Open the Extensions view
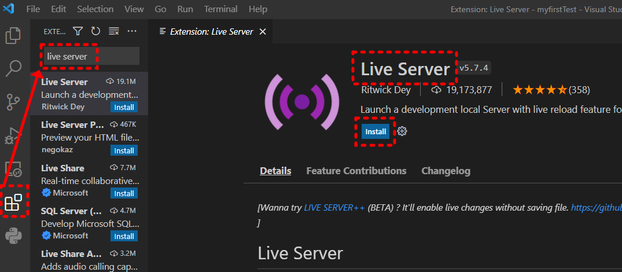 [13, 202]
